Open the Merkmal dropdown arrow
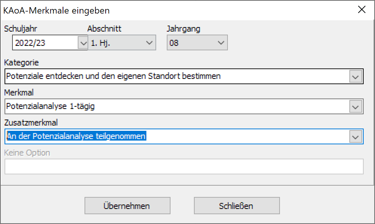 click(x=355, y=106)
